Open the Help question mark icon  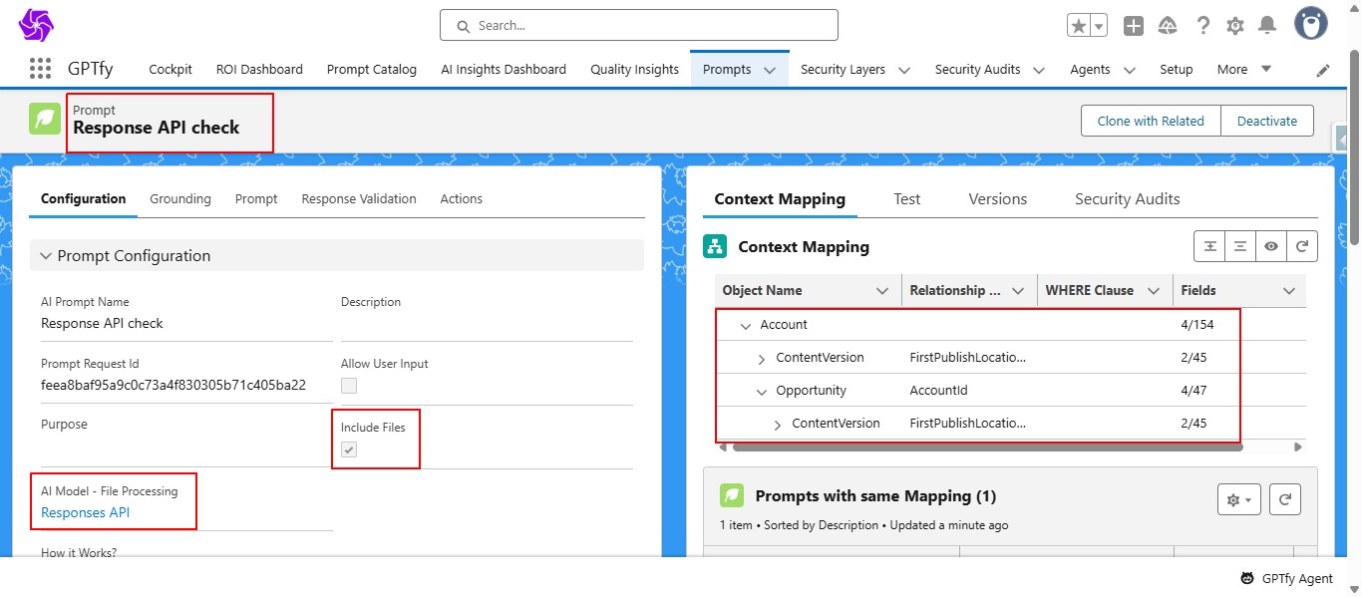(1203, 26)
